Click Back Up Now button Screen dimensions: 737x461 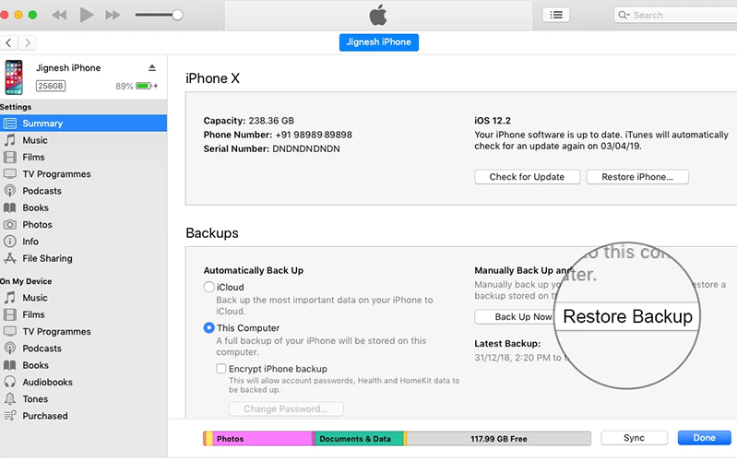click(515, 317)
